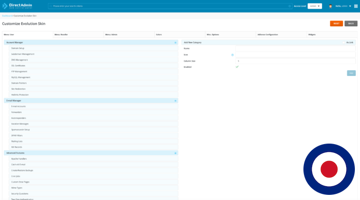Screen dimensions: 360x200
Task: Click the Name input field
Action: (x=295, y=49)
